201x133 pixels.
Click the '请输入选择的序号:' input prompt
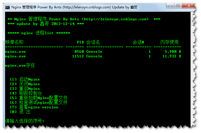[25, 121]
